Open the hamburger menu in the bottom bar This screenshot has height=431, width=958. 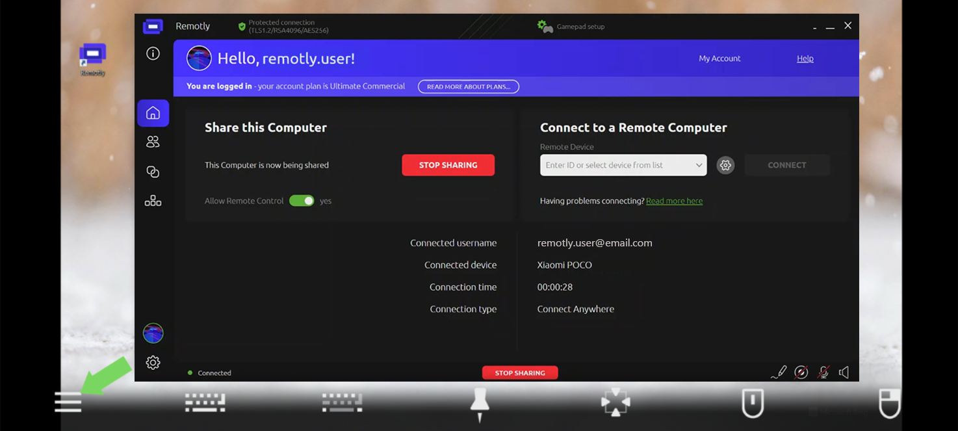[x=68, y=402]
